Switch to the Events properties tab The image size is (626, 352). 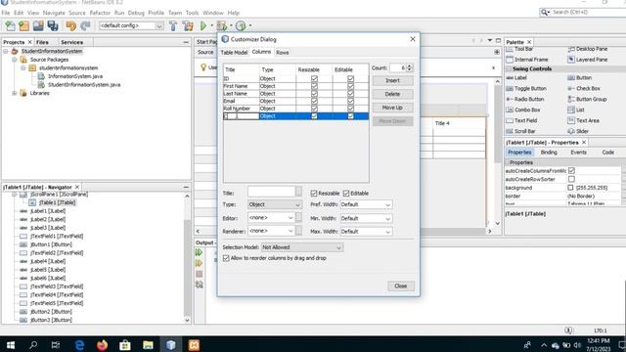point(578,153)
